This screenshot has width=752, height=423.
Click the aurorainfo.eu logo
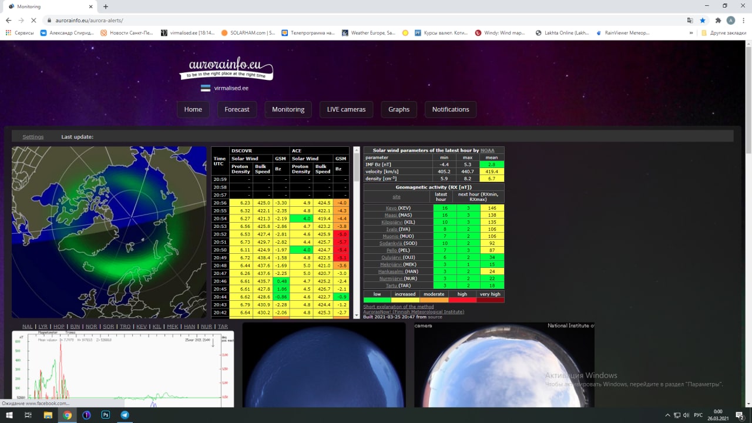(226, 69)
